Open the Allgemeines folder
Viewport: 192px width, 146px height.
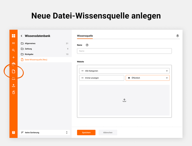[x=45, y=43]
